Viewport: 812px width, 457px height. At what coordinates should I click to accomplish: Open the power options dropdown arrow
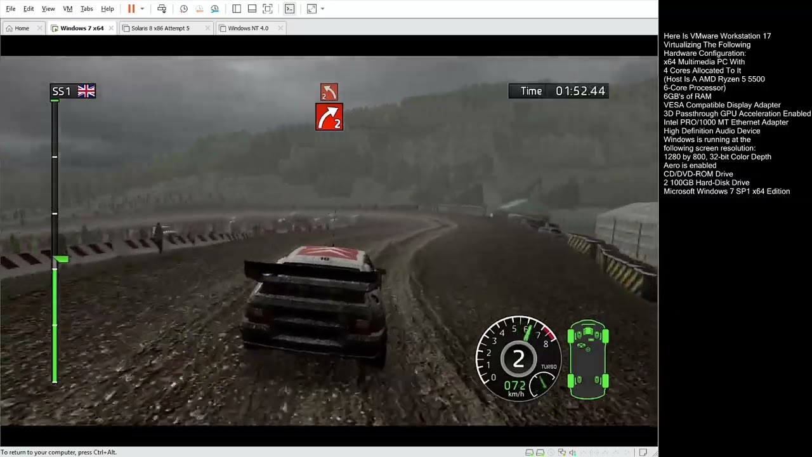point(142,9)
